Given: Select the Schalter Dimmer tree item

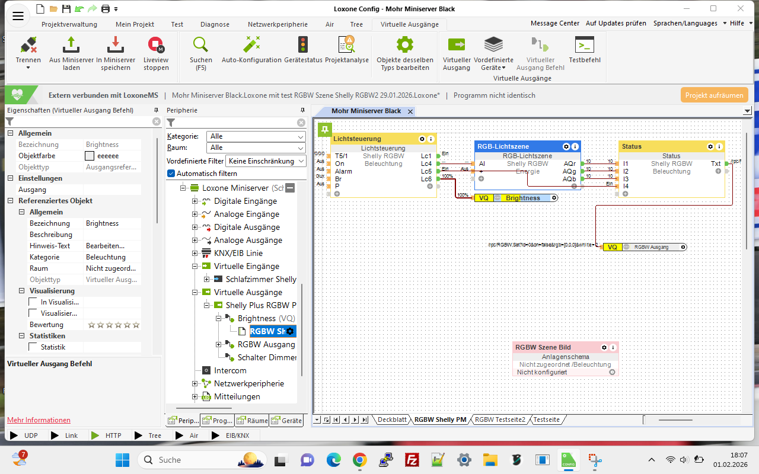Looking at the screenshot, I should point(267,358).
